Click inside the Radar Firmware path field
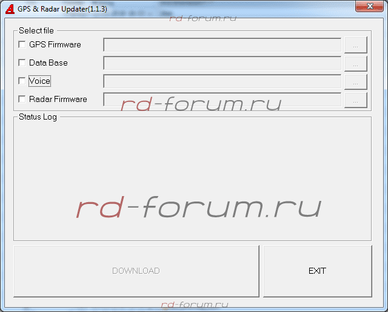Screen dimensions: 388x312 222,100
